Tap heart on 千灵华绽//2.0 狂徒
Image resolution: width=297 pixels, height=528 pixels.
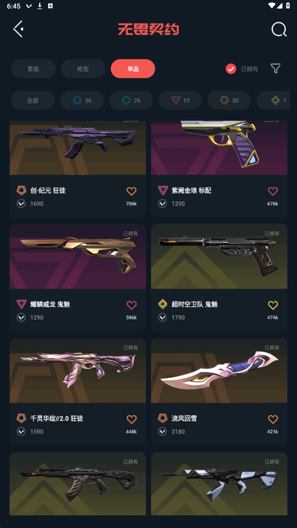pos(132,419)
